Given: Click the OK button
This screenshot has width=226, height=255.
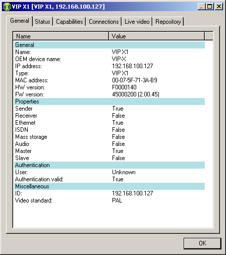Looking at the screenshot, I should tap(202, 243).
